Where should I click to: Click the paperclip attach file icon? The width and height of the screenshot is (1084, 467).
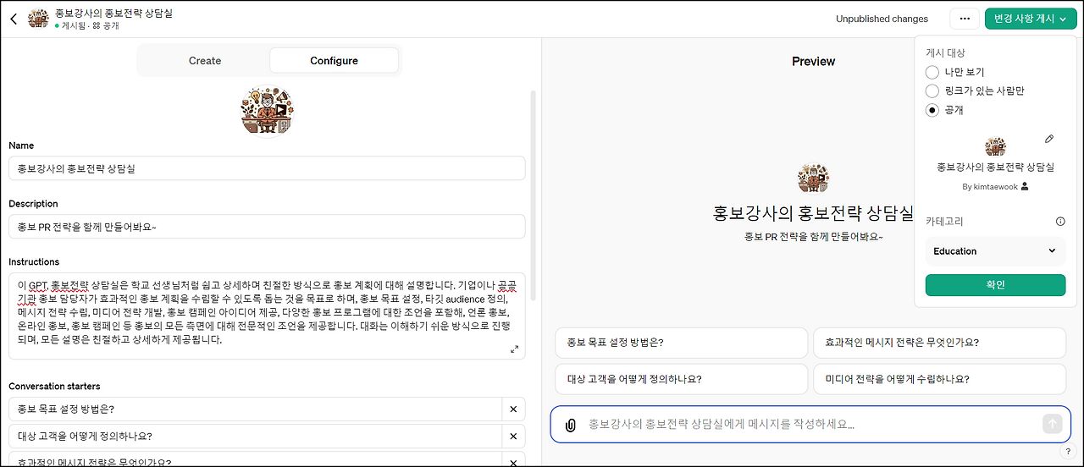(x=571, y=425)
